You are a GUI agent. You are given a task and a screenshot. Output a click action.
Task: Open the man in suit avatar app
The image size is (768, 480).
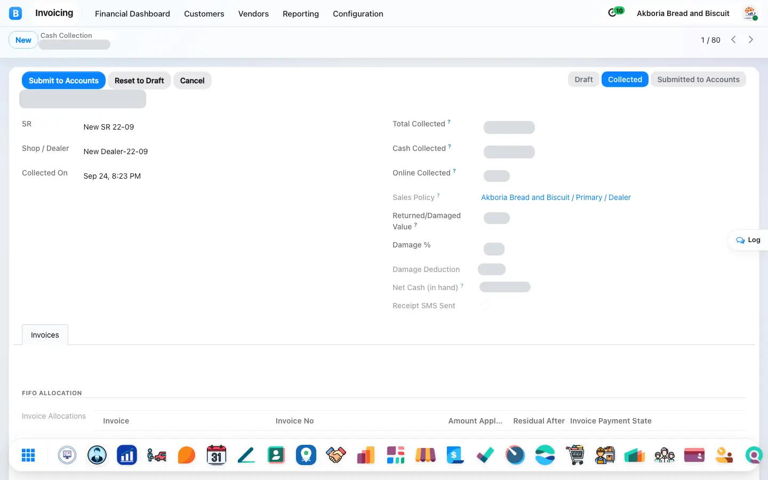[97, 455]
